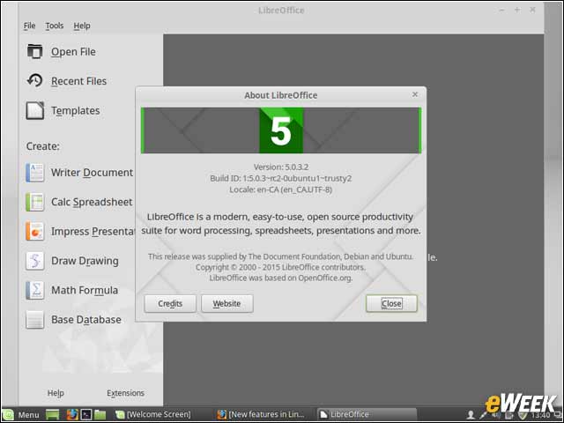Viewport: 564px width, 423px height.
Task: Launch Firefox from the taskbar panel
Action: coord(72,415)
